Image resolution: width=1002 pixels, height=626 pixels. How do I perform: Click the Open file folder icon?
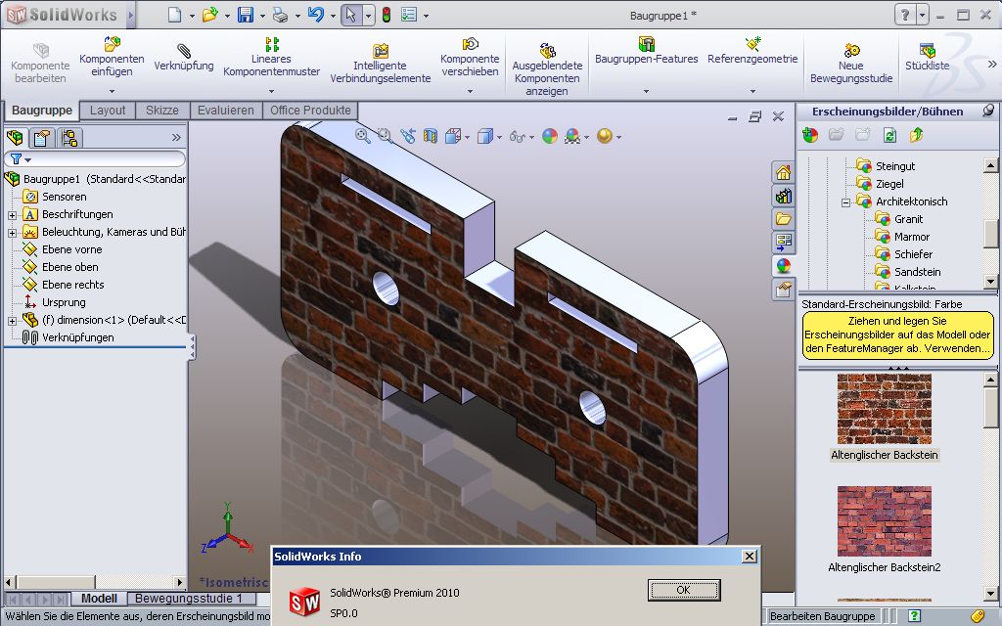coord(209,15)
